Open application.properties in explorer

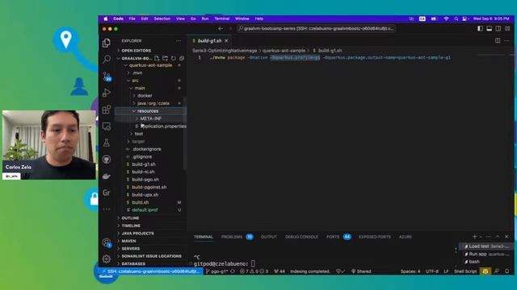tap(150, 126)
